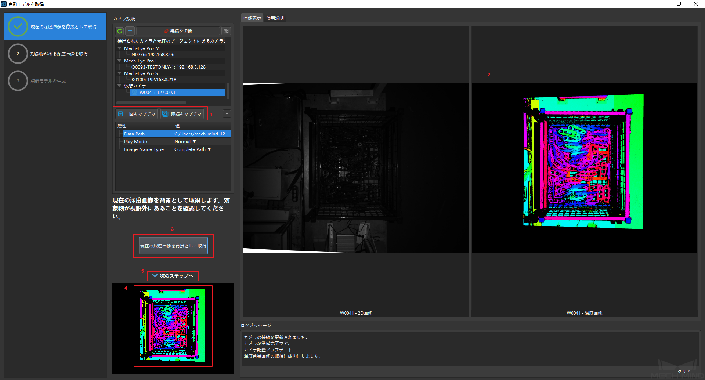
Task: Switch to the 使用説明 tab
Action: click(275, 18)
